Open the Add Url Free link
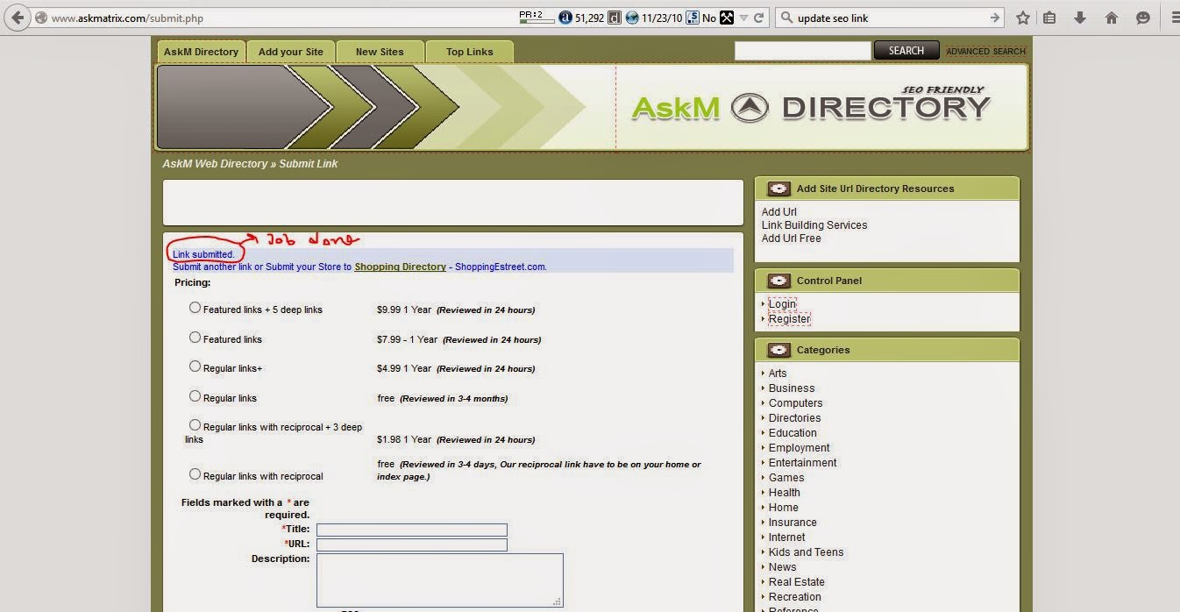The width and height of the screenshot is (1180, 612). click(792, 238)
